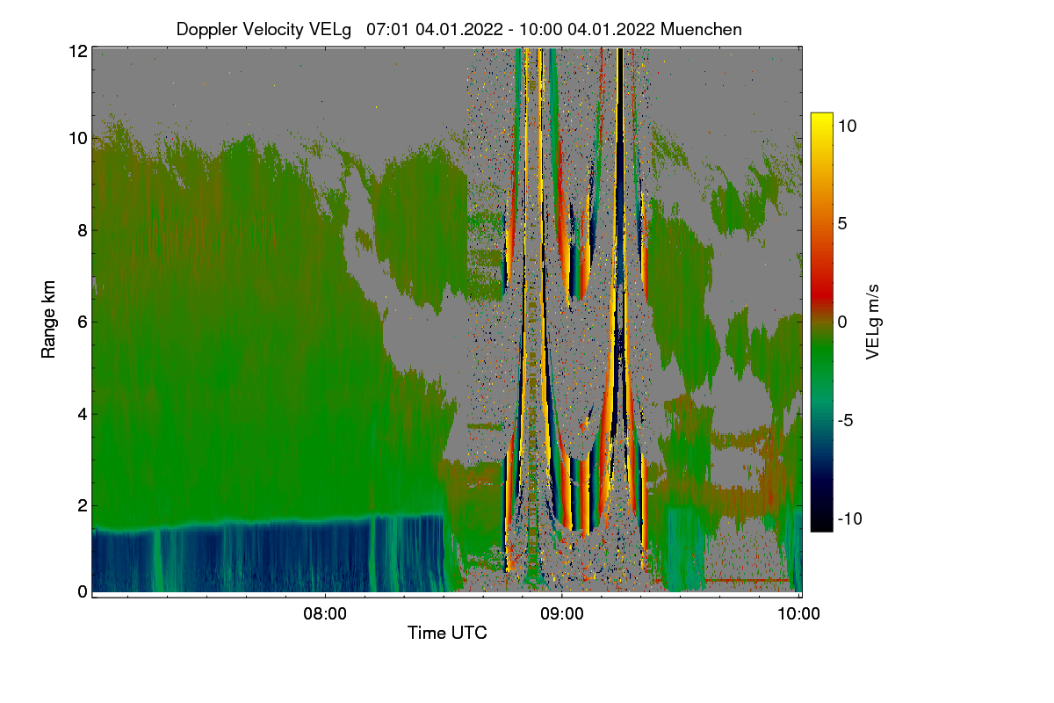Click the "Time UTC" x-axis label
The width and height of the screenshot is (1054, 703).
[447, 633]
